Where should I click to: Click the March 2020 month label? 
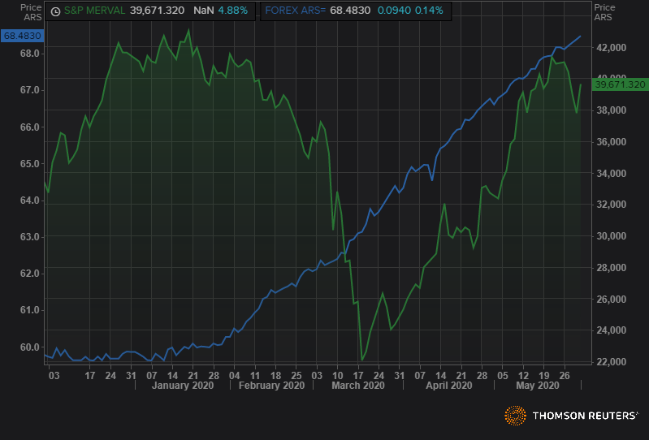pos(358,386)
